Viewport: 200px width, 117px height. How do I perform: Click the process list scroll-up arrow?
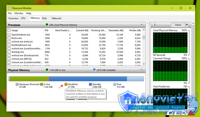[x=144, y=30]
